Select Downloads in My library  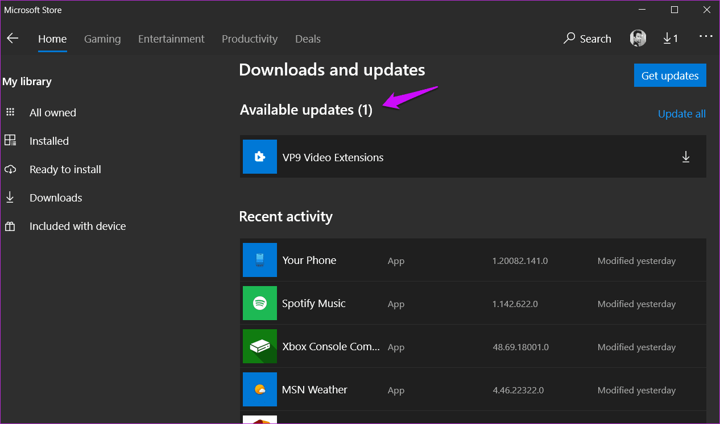pyautogui.click(x=56, y=198)
